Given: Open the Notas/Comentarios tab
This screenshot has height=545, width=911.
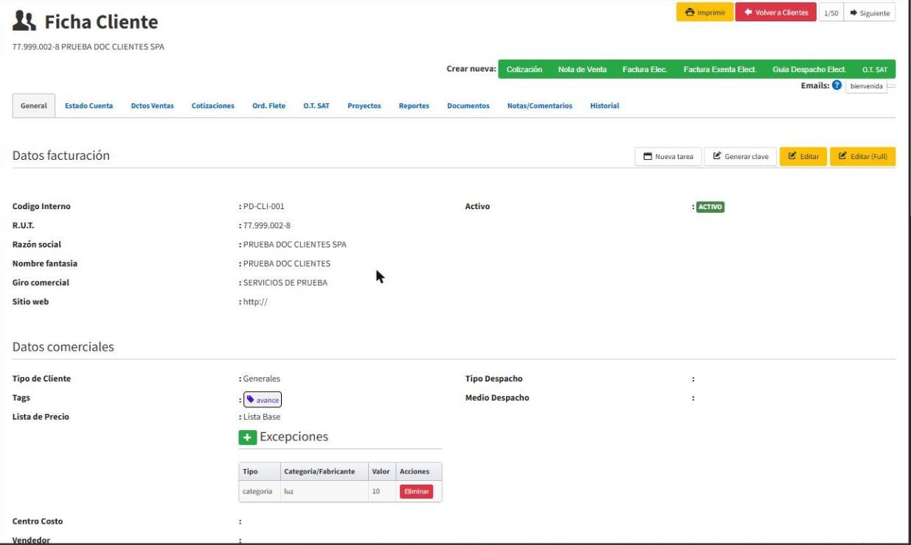Looking at the screenshot, I should click(540, 106).
